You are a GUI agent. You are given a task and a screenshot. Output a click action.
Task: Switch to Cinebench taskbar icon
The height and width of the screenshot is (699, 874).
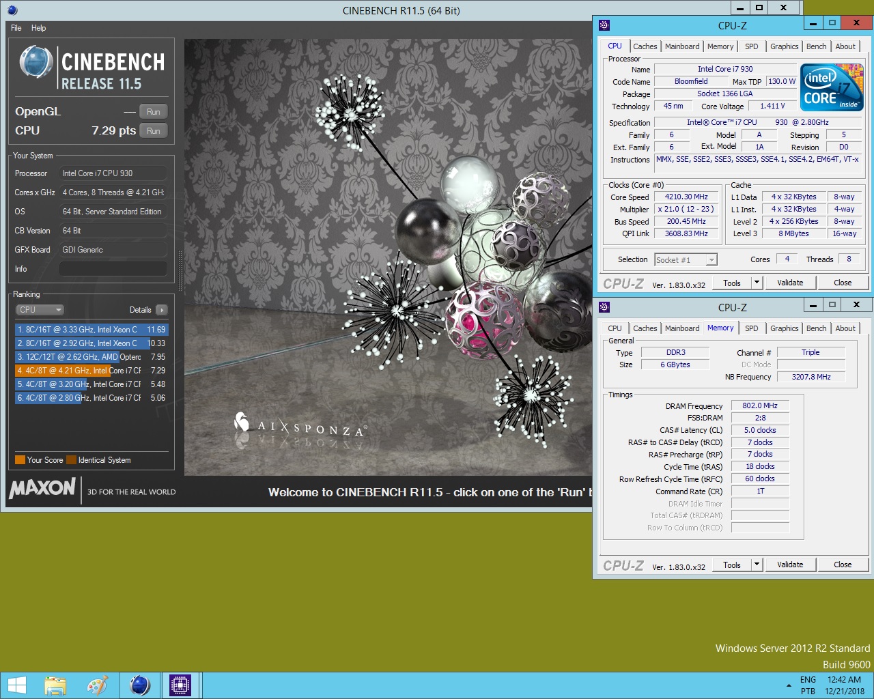tap(139, 685)
